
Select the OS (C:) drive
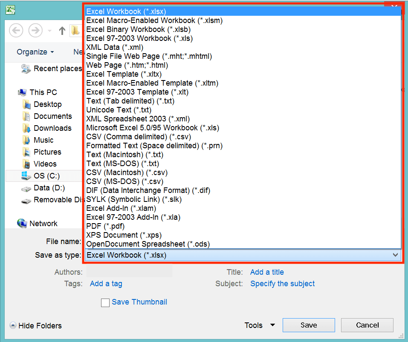tap(44, 176)
